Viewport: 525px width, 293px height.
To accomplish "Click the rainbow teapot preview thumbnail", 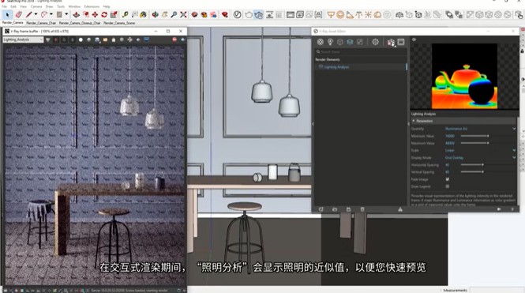I will pos(464,76).
